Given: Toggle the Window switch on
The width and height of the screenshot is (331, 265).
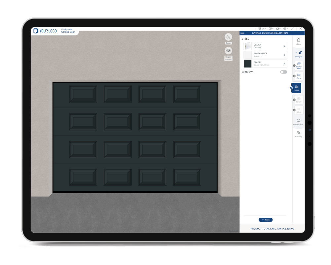Looking at the screenshot, I should 283,72.
